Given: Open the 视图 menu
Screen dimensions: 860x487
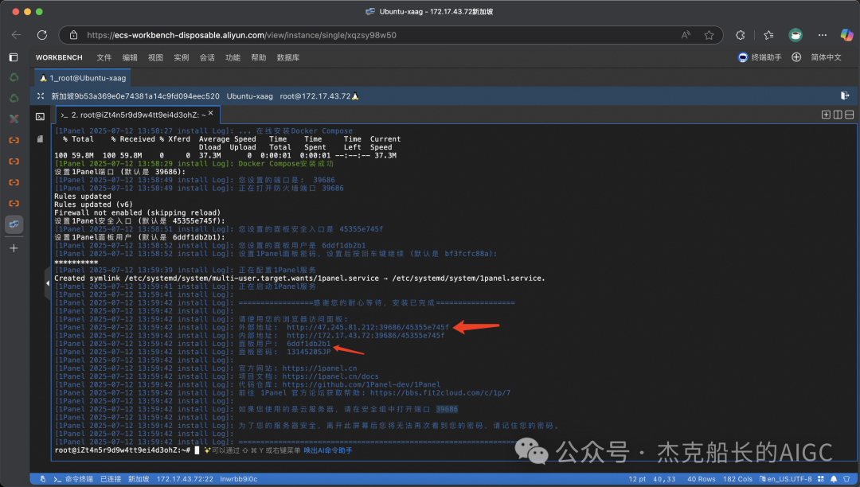Looking at the screenshot, I should pyautogui.click(x=156, y=57).
